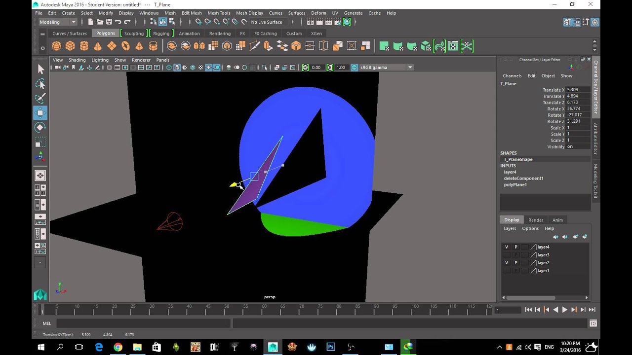
Task: Switch to the Sculpting shelf tab
Action: (134, 34)
